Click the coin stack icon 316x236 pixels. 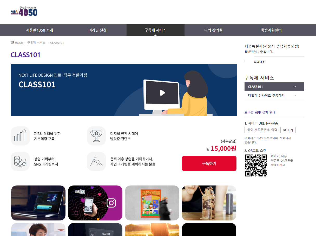(x=20, y=161)
